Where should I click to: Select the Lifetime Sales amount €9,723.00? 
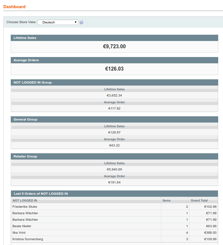coord(114,46)
